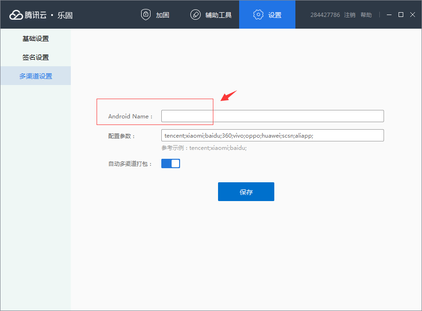Viewport: 422px width, 311px height.
Task: Click the account ID 284427786
Action: click(325, 15)
